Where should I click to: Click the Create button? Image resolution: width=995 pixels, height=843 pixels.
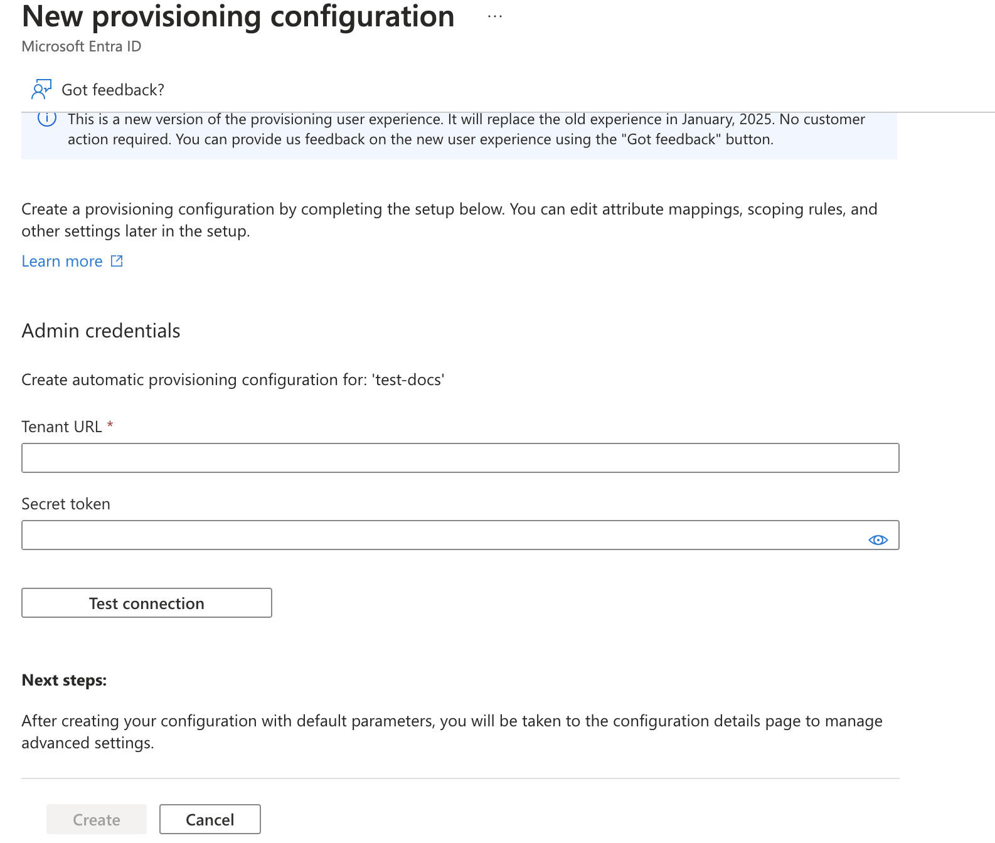[96, 819]
